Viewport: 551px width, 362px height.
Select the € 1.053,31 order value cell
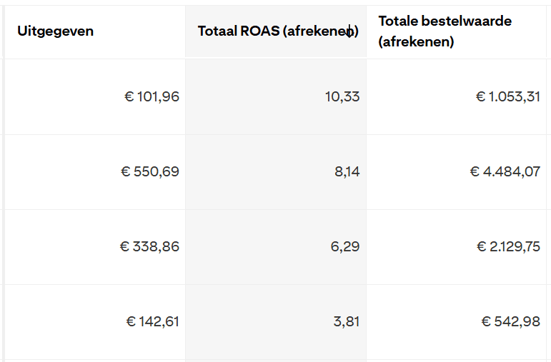coord(508,96)
